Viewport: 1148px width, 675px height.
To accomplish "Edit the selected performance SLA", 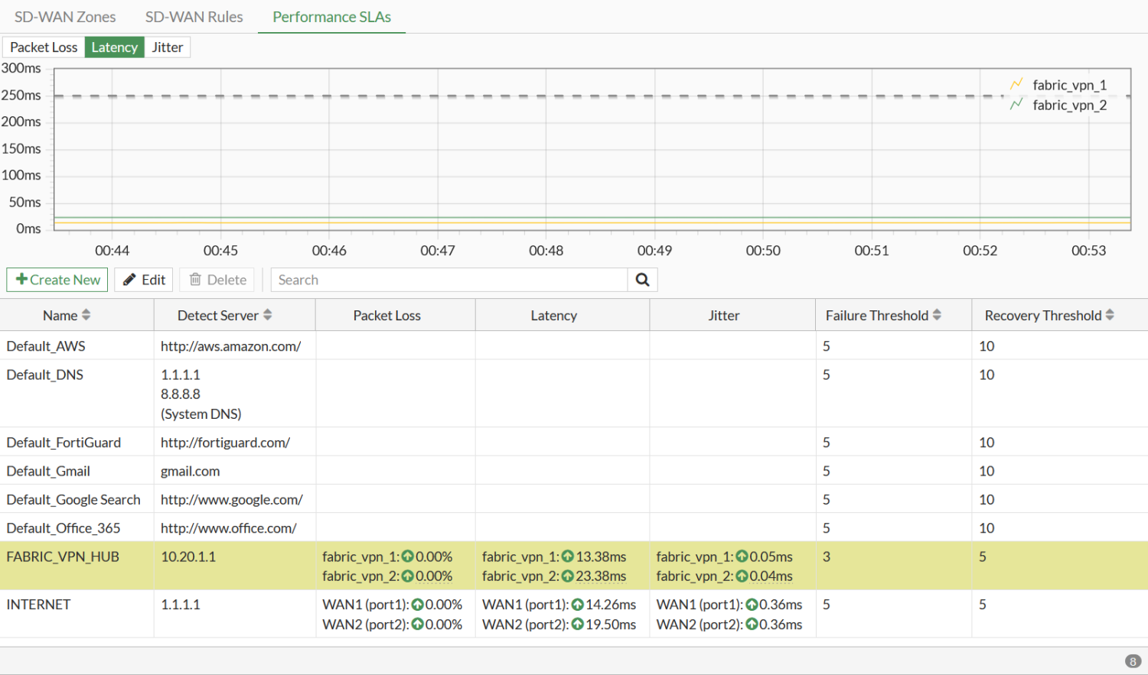I will tap(144, 280).
